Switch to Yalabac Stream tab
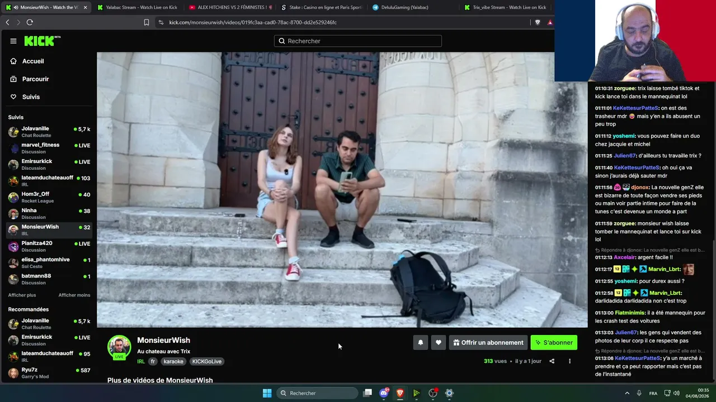716x402 pixels. pos(137,7)
